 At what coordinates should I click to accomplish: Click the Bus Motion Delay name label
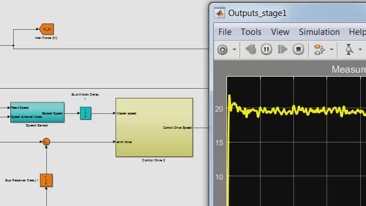[x=85, y=96]
